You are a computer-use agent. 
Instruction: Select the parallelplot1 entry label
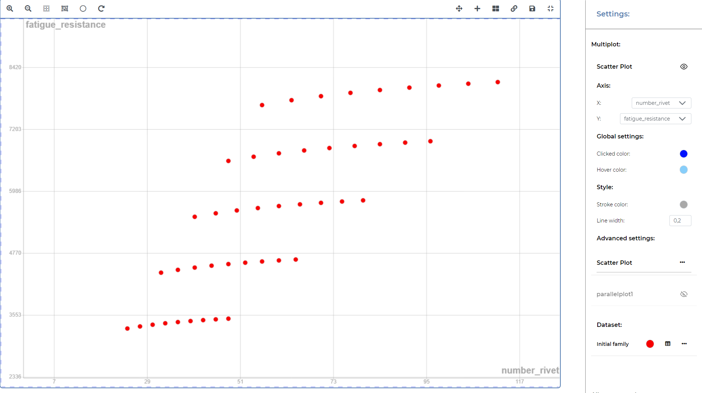point(615,294)
